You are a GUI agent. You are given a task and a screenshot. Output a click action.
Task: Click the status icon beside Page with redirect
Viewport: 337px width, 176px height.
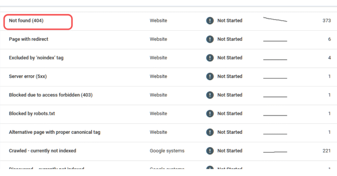tap(210, 39)
